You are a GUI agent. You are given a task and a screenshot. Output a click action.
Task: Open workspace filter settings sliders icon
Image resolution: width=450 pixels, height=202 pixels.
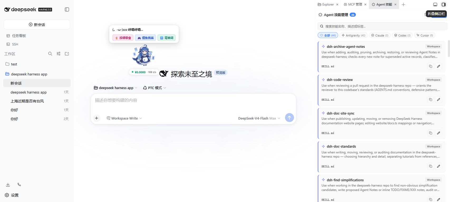coord(59,54)
